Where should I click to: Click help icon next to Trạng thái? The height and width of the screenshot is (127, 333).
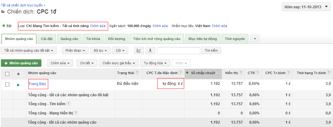(137, 73)
